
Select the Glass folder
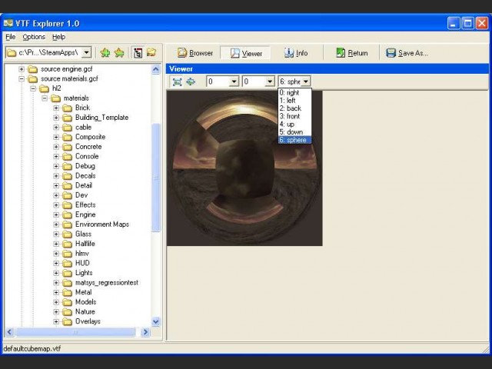(x=83, y=234)
